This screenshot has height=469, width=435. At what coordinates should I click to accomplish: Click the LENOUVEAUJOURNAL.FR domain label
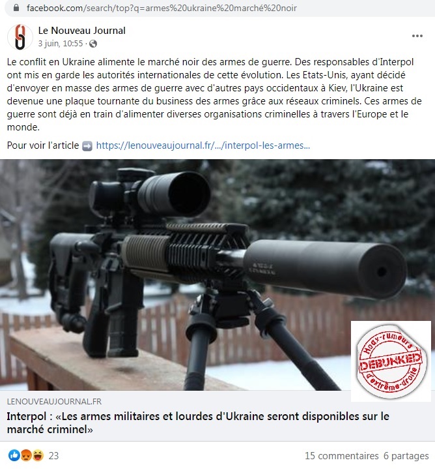[x=54, y=401]
